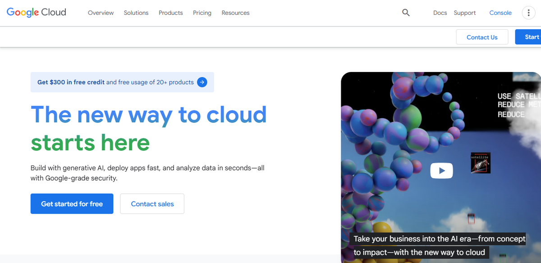541x263 pixels.
Task: Open the Resources navigation menu
Action: 235,13
